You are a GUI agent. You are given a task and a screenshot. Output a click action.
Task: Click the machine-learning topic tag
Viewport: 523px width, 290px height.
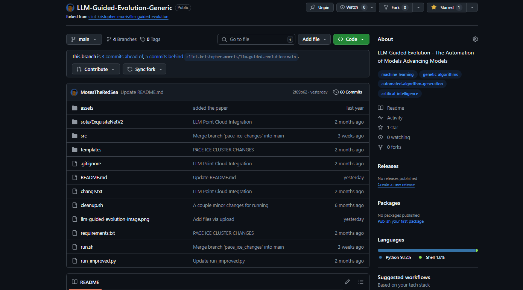coord(397,74)
